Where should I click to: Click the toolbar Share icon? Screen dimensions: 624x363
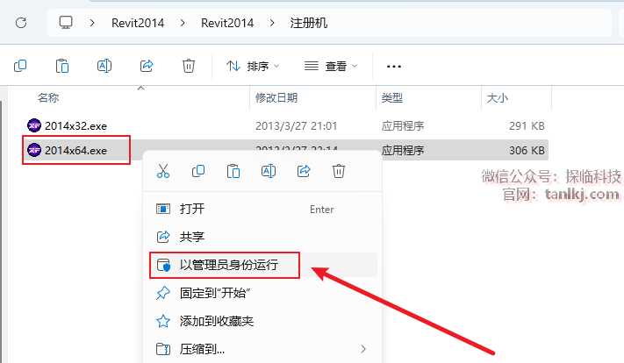point(147,66)
